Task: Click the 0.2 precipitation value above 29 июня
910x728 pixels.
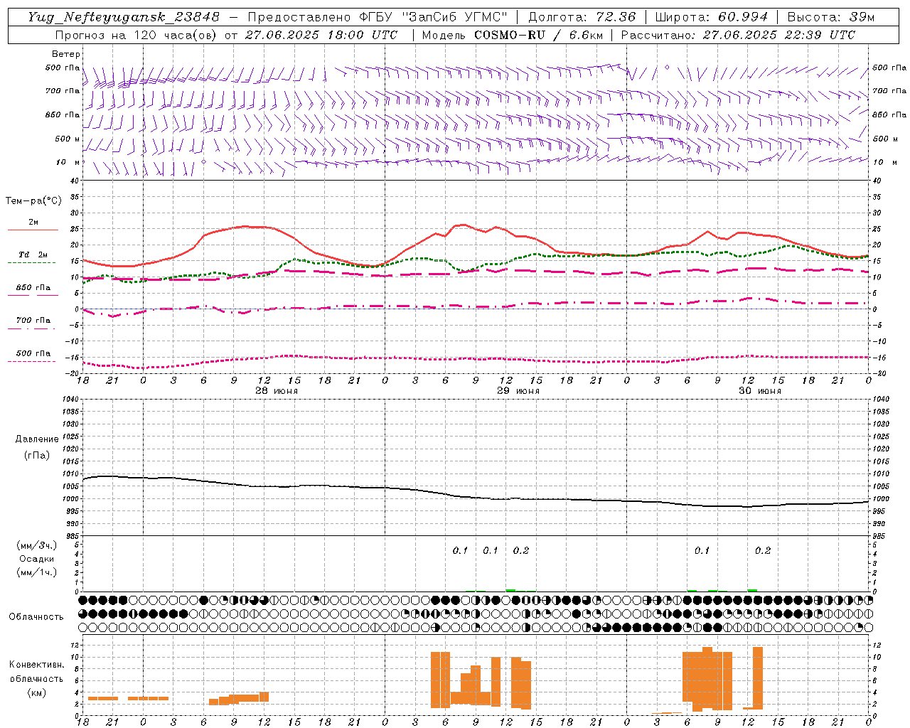Action: click(521, 550)
